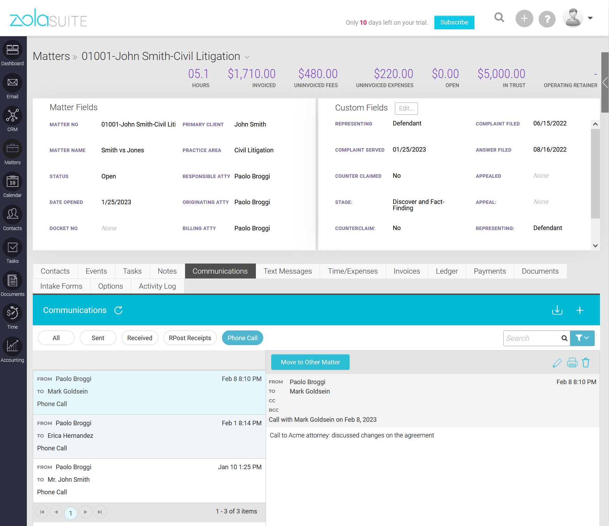
Task: Open the filter dropdown next to Search
Action: 582,338
